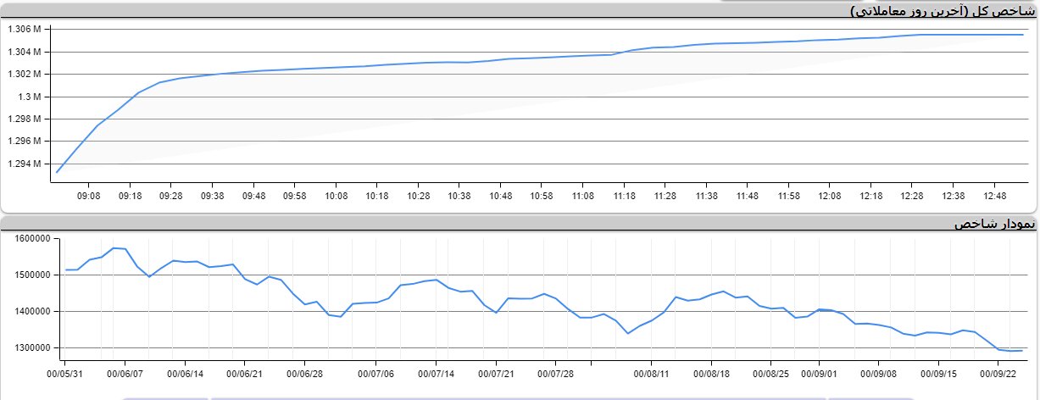Image resolution: width=1040 pixels, height=400 pixels.
Task: Click the 11:18 time axis label
Action: tap(624, 196)
